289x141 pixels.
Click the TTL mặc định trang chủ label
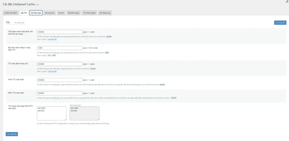(18, 63)
